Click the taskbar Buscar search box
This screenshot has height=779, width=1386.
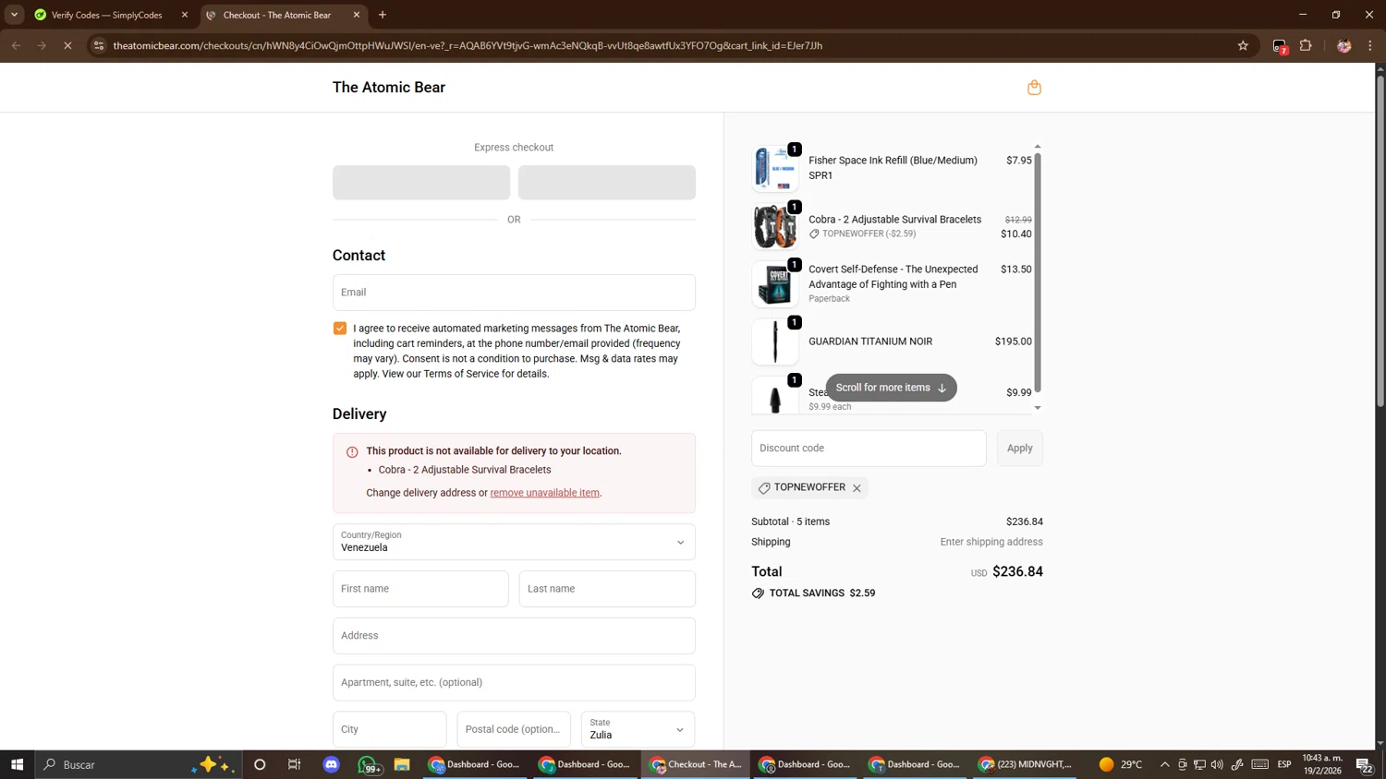pyautogui.click(x=139, y=764)
